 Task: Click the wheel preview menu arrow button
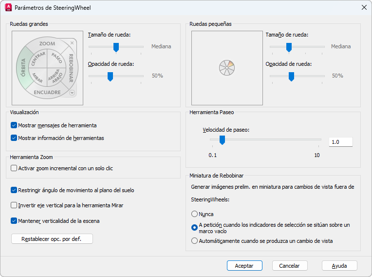coord(72,93)
